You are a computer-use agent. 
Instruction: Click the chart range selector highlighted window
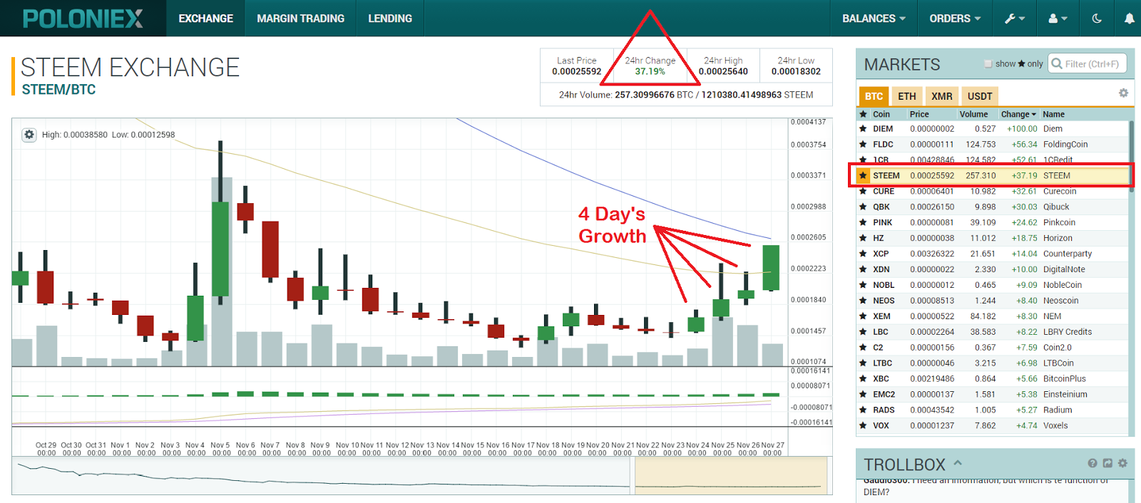pyautogui.click(x=730, y=475)
